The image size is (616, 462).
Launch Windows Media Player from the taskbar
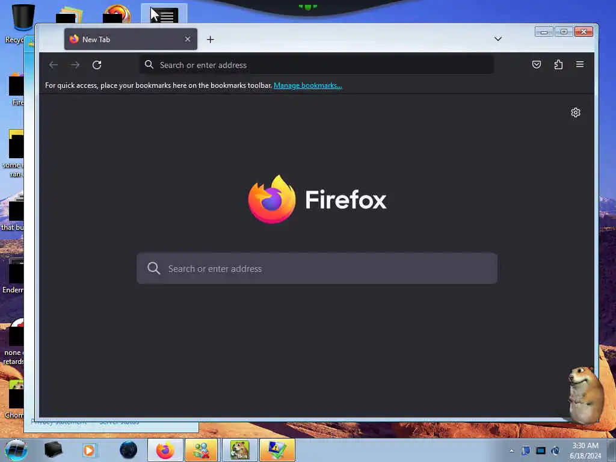[89, 450]
